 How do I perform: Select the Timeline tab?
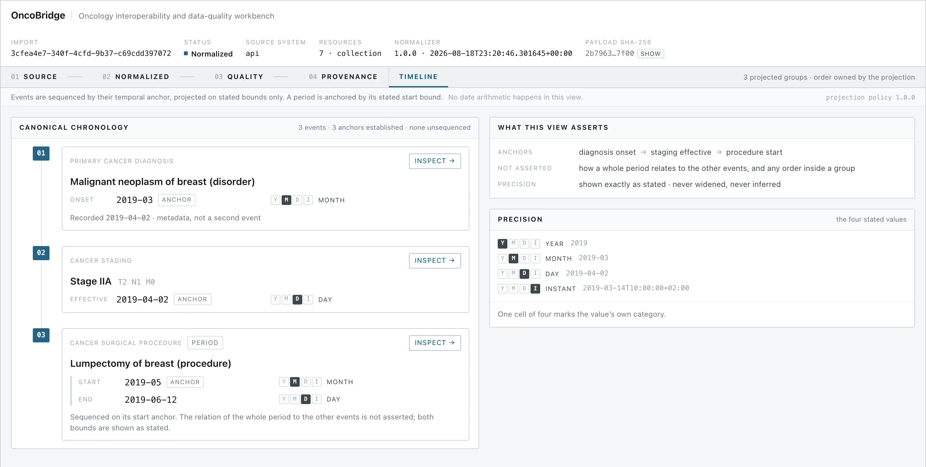[418, 77]
